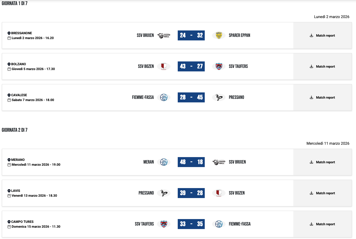This screenshot has width=356, height=239.
Task: Click Sparer Eppan team crest
Action: pyautogui.click(x=219, y=35)
